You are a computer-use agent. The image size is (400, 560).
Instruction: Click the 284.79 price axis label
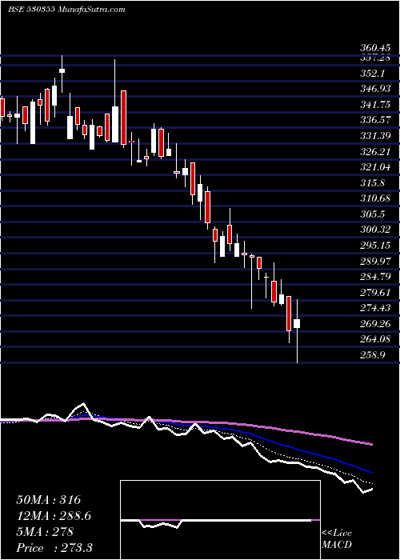point(375,277)
